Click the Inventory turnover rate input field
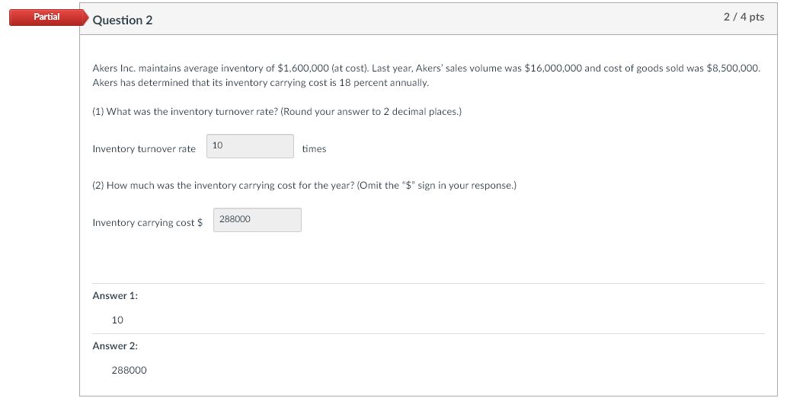This screenshot has width=790, height=398. tap(250, 146)
